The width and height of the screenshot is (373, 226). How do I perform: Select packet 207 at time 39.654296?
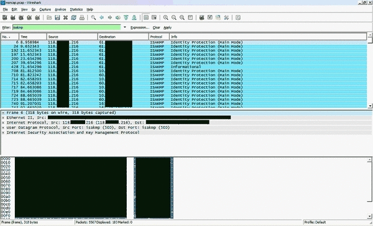(x=184, y=63)
